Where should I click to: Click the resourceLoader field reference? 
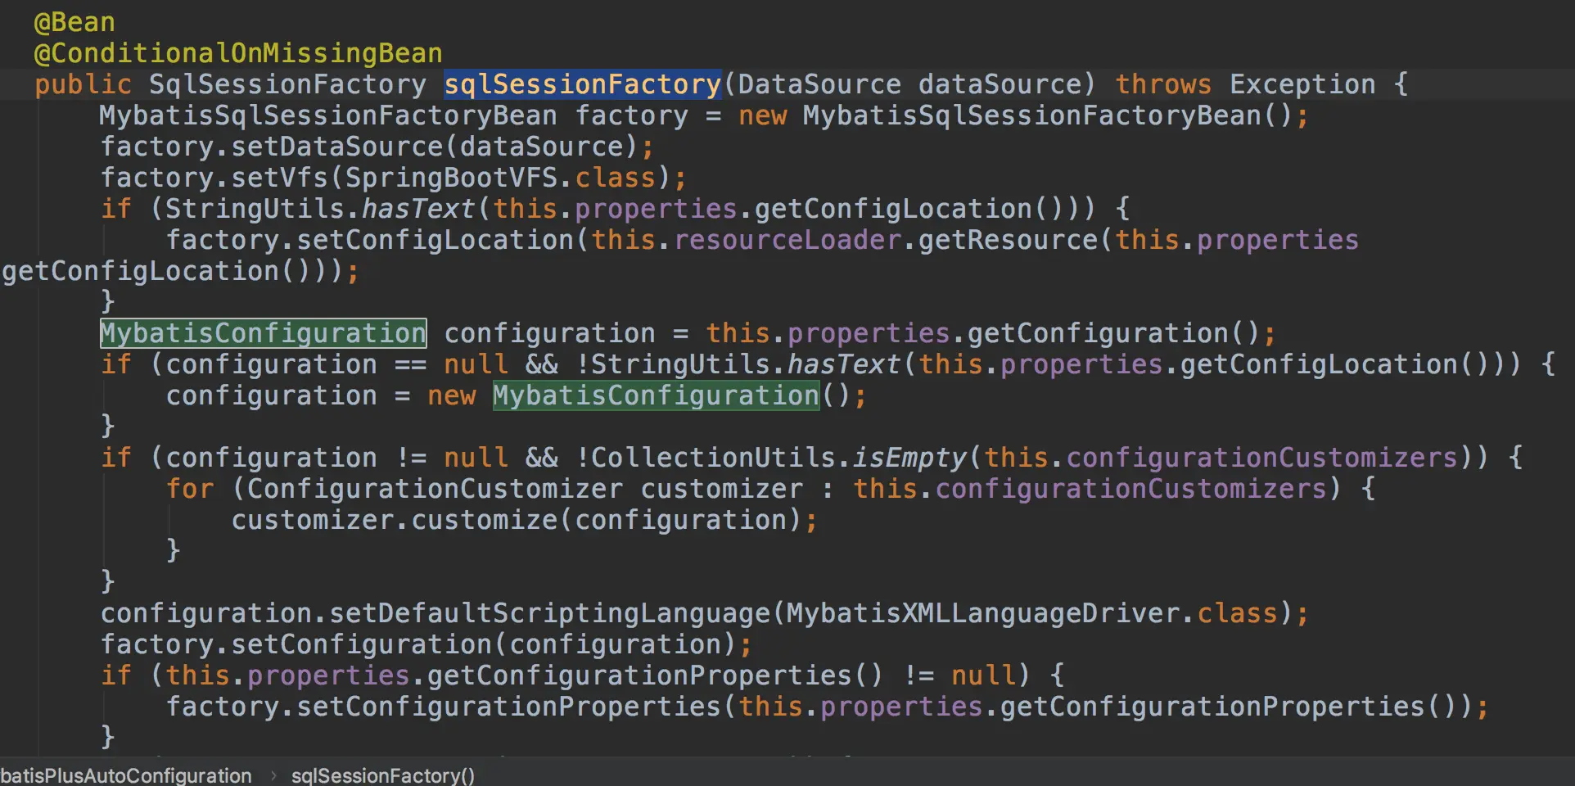coord(787,240)
